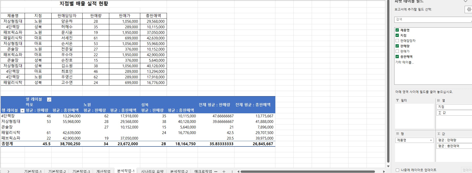472x173 pixels.
Task: Click the funnel icon in 필터 area
Action: [x=397, y=100]
